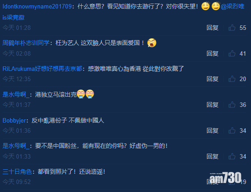Click 回复 on the 02:08 comment
Image resolution: width=251 pixels, height=192 pixels.
pyautogui.click(x=213, y=53)
